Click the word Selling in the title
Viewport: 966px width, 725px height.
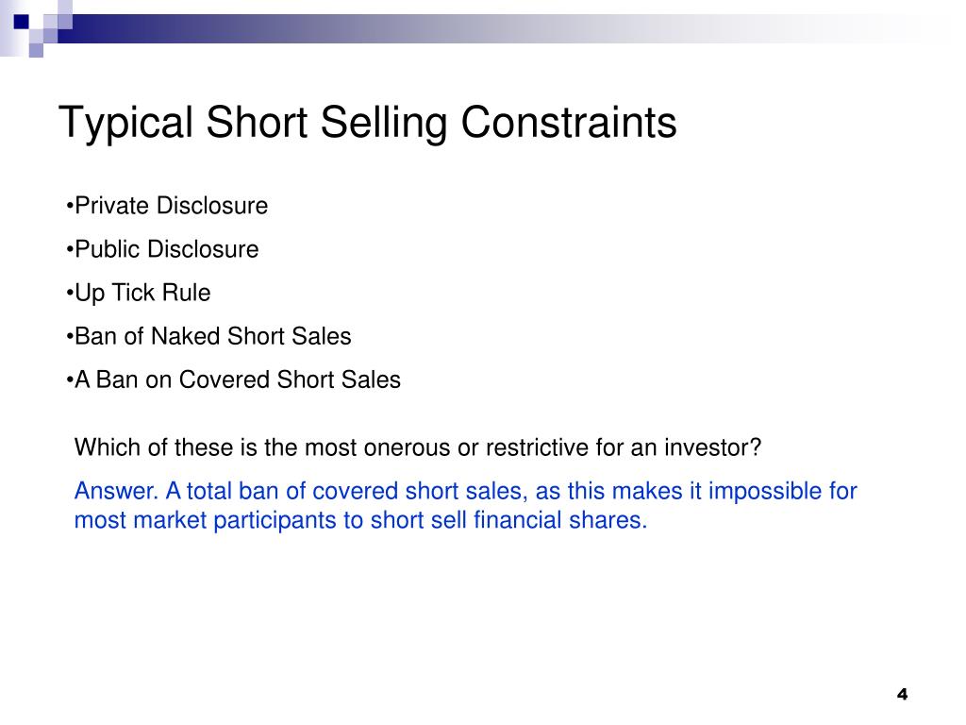(x=383, y=123)
